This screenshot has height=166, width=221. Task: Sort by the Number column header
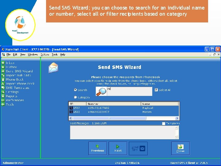(x=114, y=104)
